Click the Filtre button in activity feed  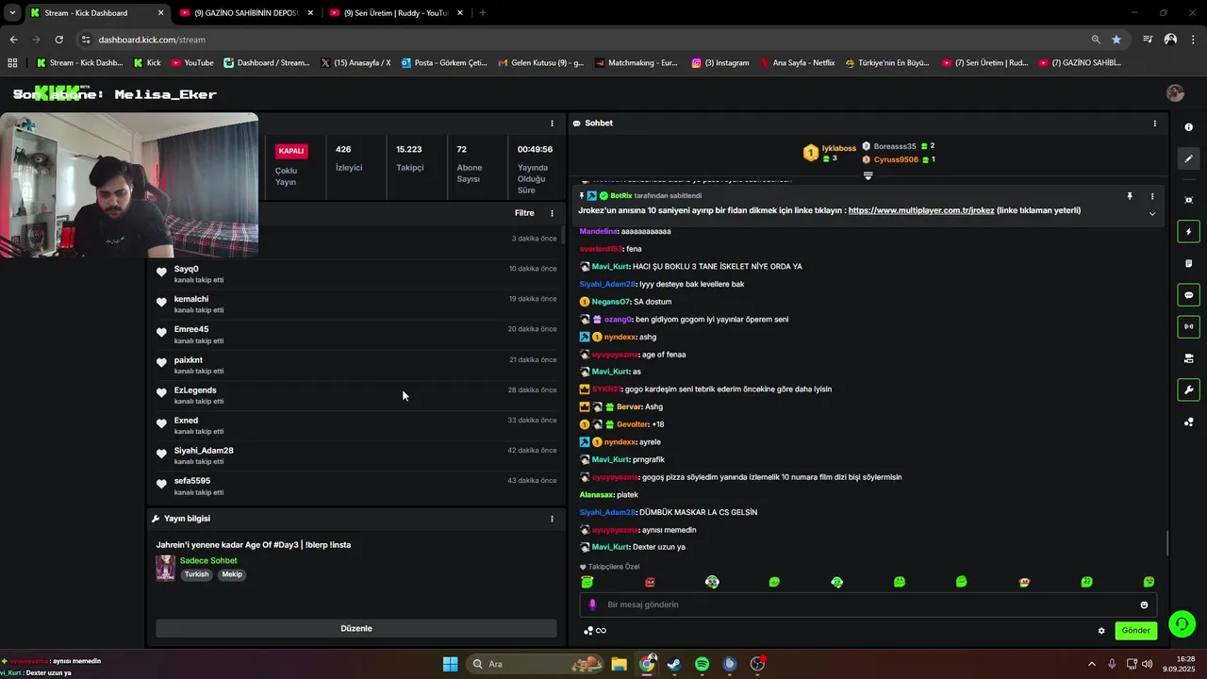click(x=524, y=213)
